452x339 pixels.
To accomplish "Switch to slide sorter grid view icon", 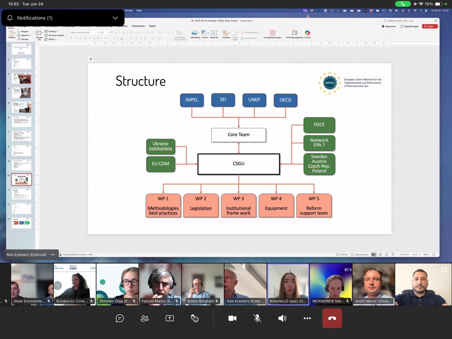I will (x=380, y=255).
